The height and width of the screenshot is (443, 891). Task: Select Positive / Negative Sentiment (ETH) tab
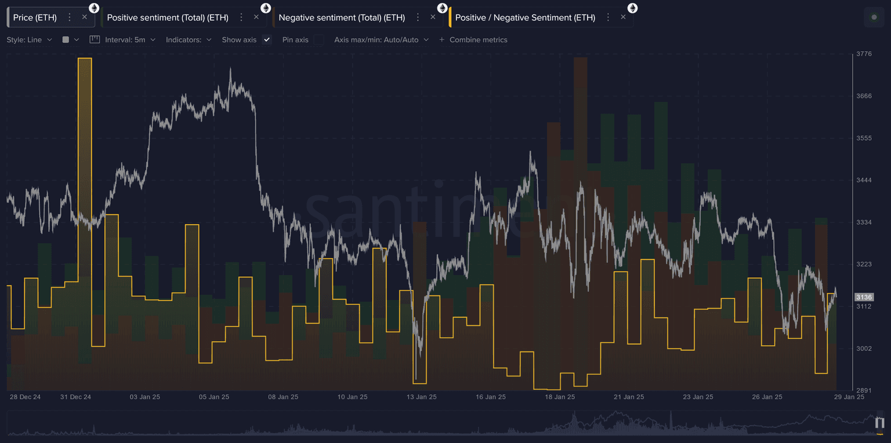tap(525, 17)
